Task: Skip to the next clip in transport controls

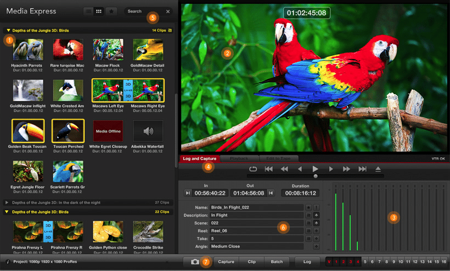Action: [362, 169]
